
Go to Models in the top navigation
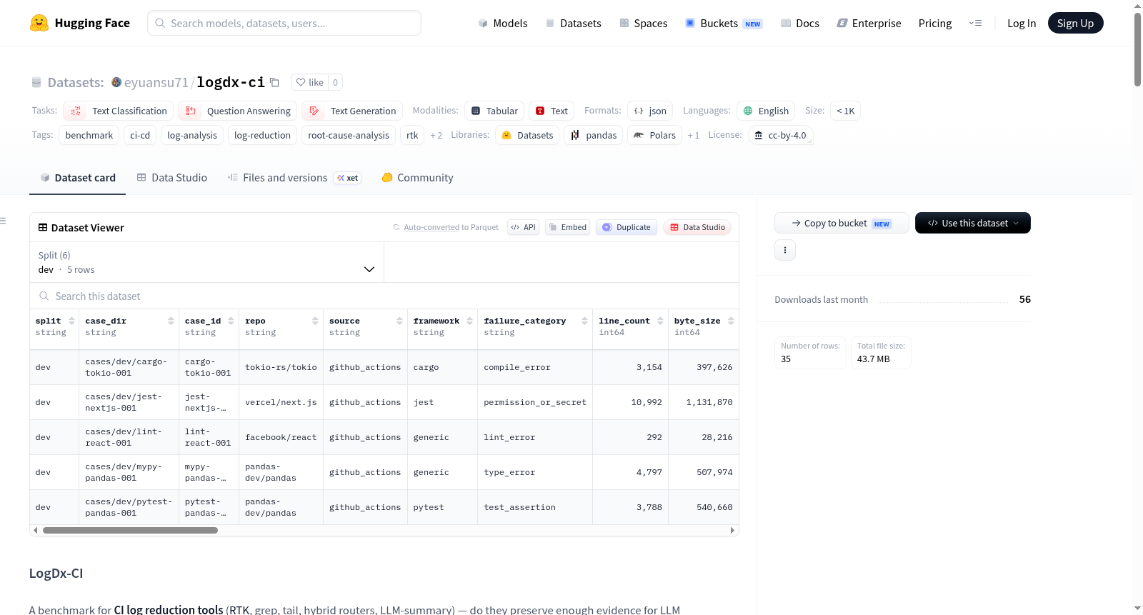tap(503, 23)
